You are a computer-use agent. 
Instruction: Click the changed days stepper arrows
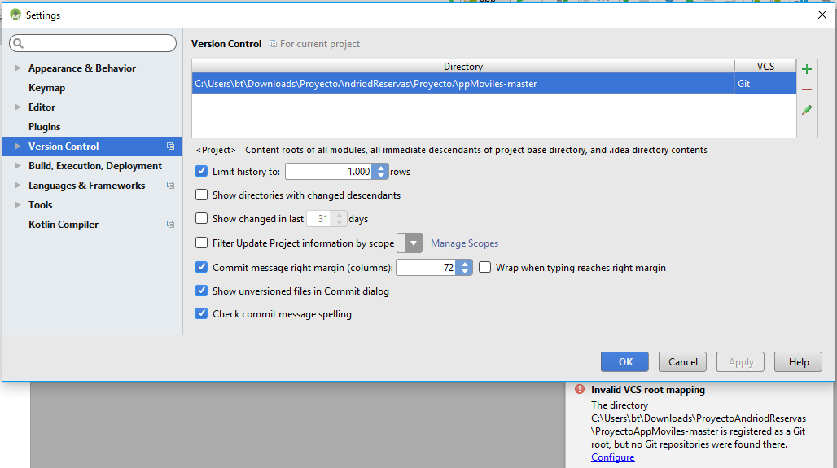[x=339, y=219]
